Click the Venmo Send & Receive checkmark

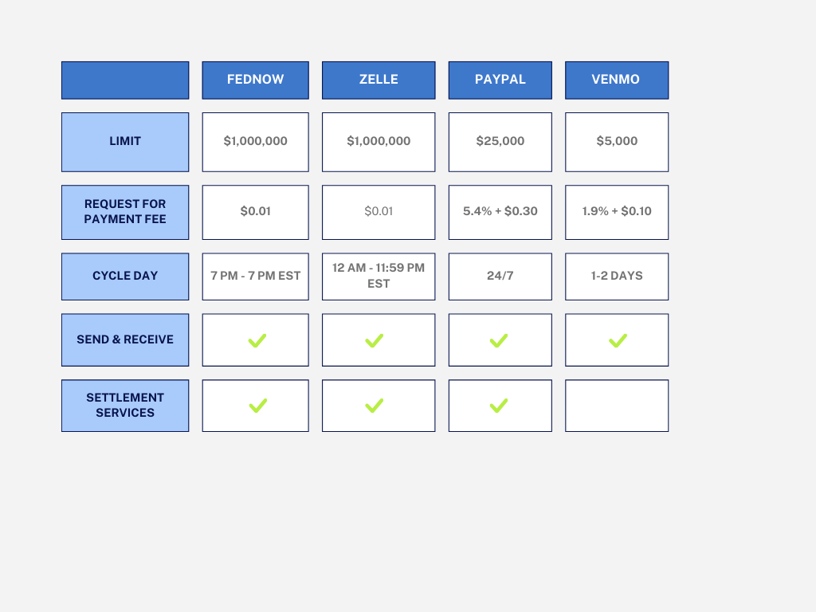click(x=618, y=341)
